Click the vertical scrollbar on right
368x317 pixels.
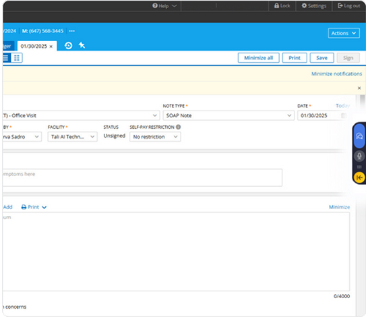tap(363, 102)
